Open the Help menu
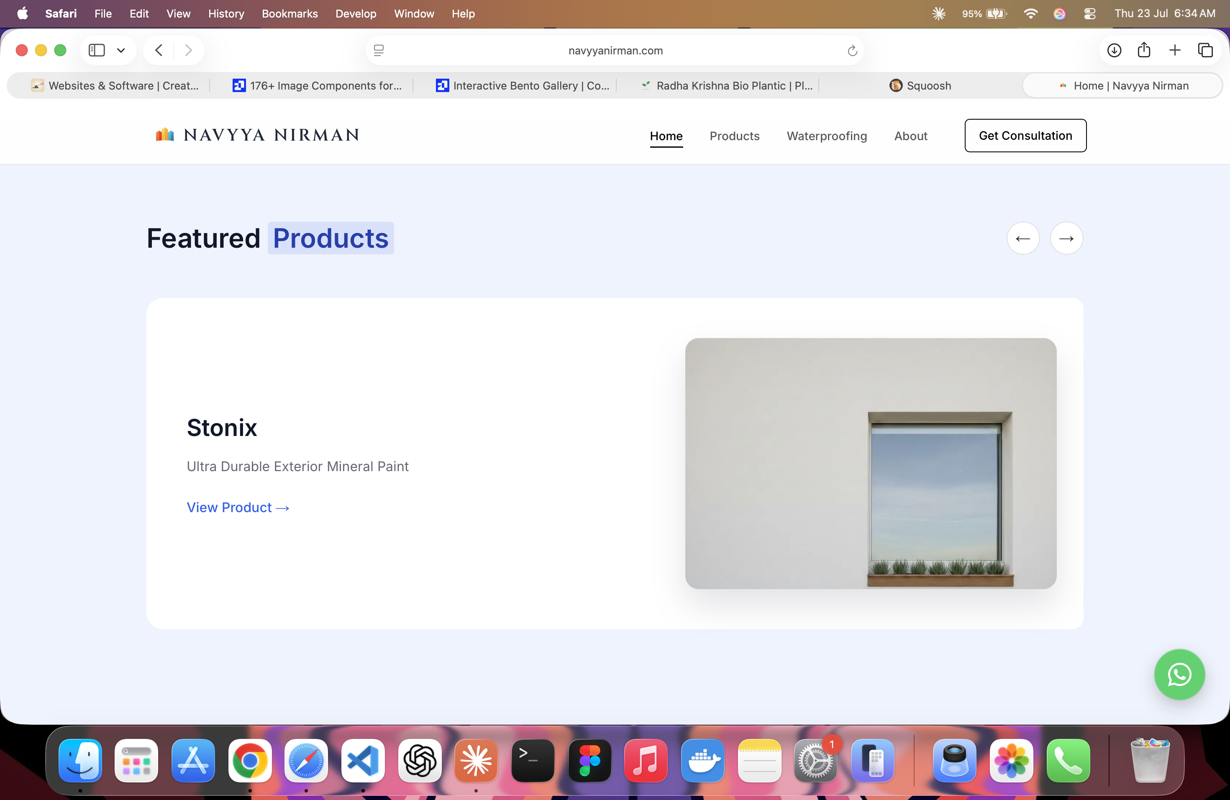Screen dimensions: 1230x800 point(463,13)
